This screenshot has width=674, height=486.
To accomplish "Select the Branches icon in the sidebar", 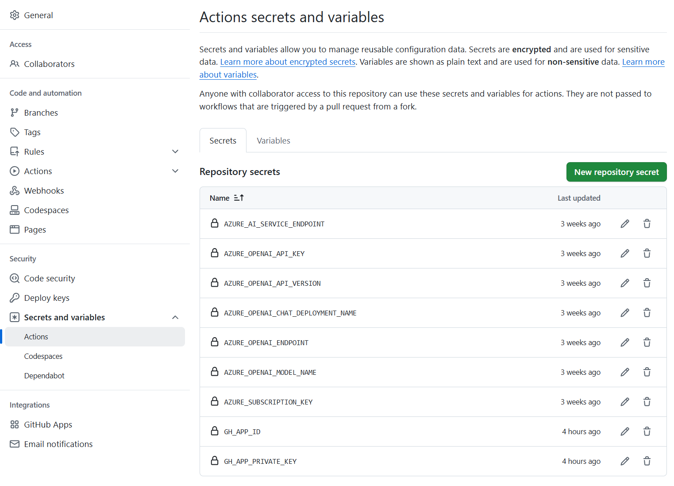I will [x=15, y=113].
